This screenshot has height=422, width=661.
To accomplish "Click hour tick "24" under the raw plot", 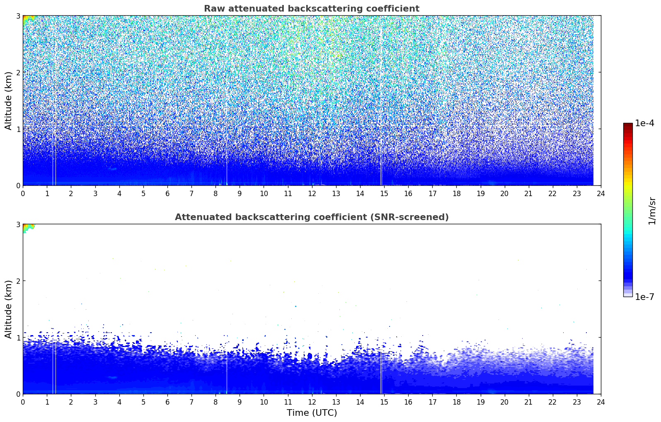I will pos(601,193).
